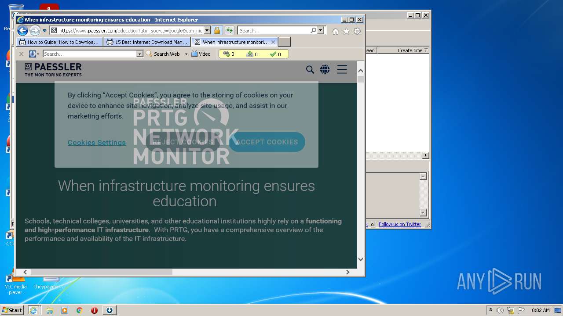The height and width of the screenshot is (316, 563).
Task: Click the Paessler logo in page header
Action: coord(53,70)
